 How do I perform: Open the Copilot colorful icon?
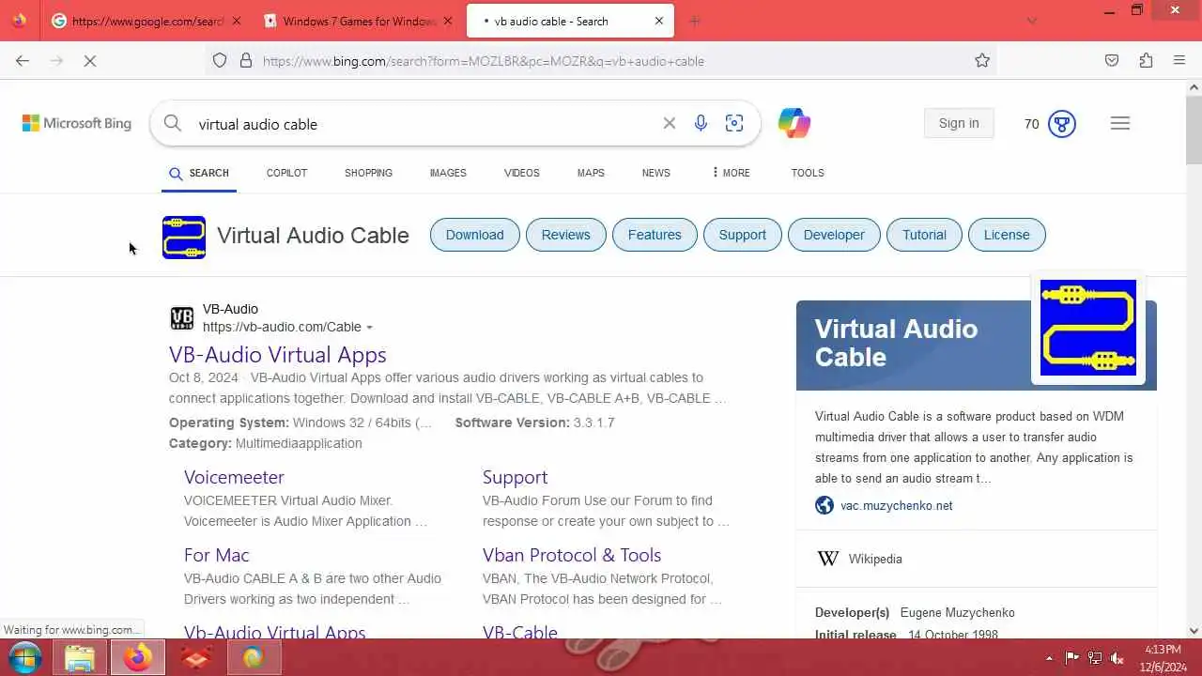[x=794, y=123]
